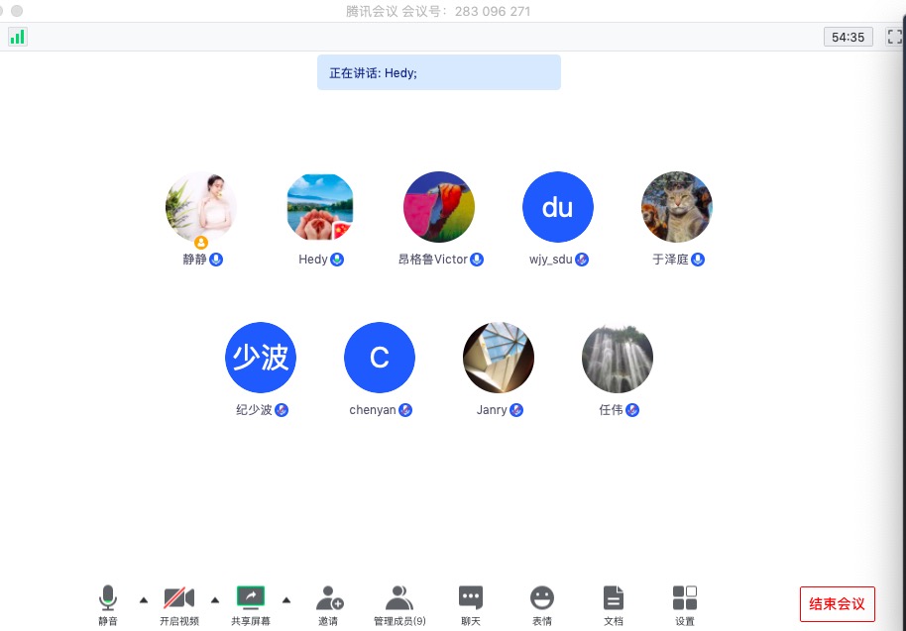906x631 pixels.
Task: Click the name label 纪少波
Action: coord(254,410)
